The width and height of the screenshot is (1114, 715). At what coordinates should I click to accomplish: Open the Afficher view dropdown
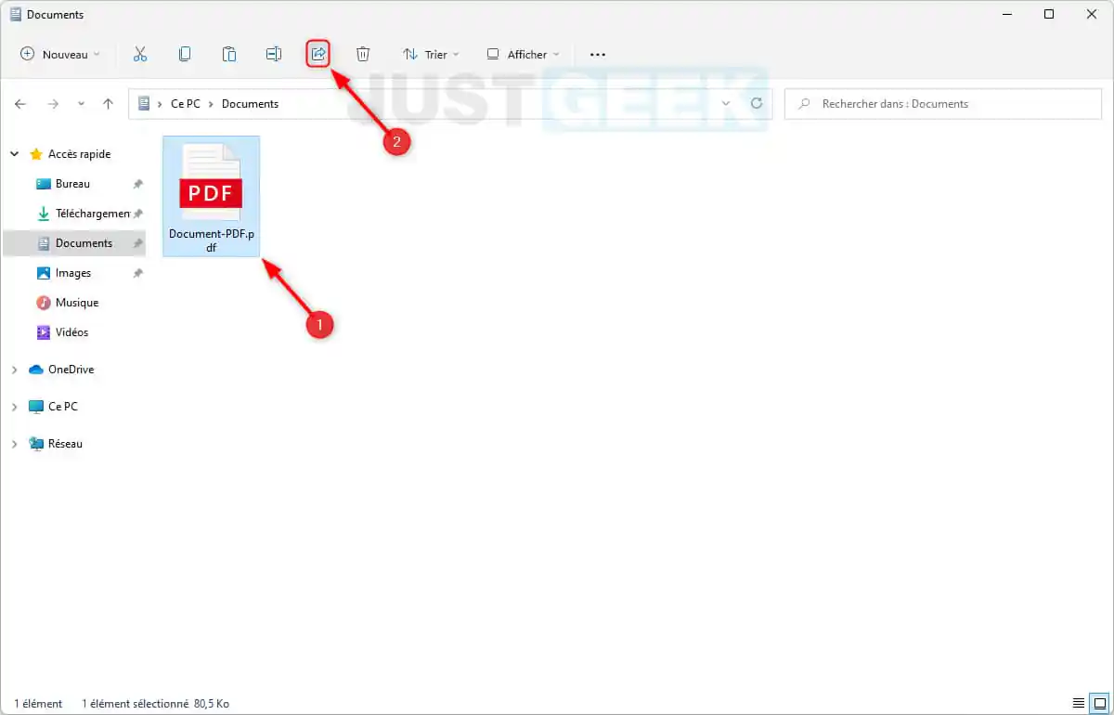pyautogui.click(x=523, y=54)
